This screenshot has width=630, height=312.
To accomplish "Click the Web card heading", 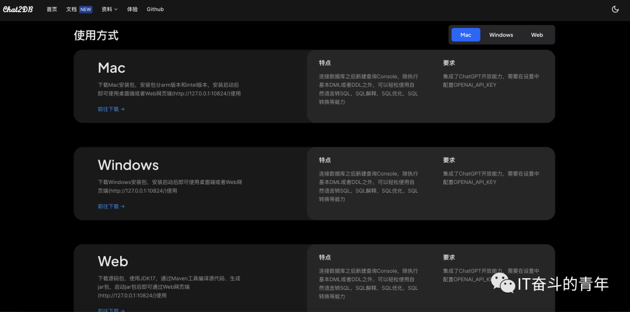I will 113,261.
